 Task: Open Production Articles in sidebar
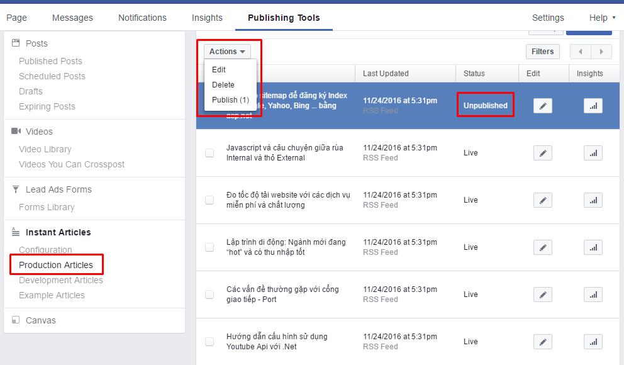(x=56, y=265)
